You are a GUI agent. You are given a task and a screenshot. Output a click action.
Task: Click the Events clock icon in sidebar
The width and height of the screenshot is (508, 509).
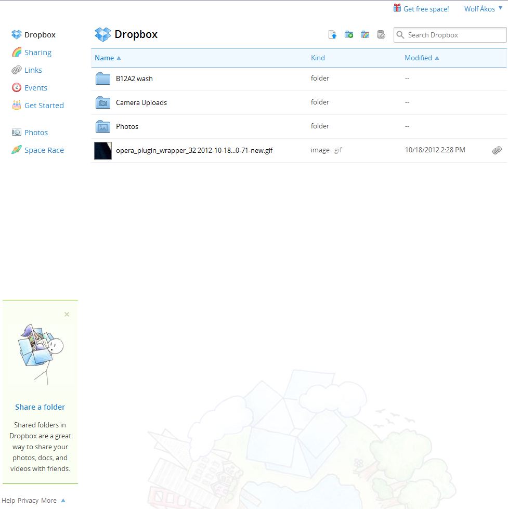[17, 87]
